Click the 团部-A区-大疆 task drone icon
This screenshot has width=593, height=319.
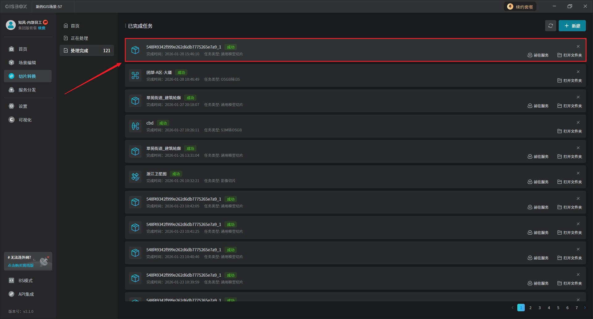[135, 75]
